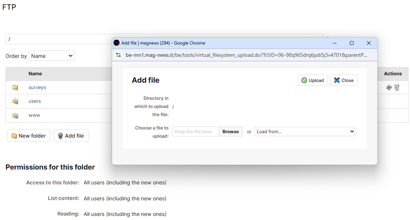
Task: Click the magnews favicon in popup title
Action: click(117, 43)
